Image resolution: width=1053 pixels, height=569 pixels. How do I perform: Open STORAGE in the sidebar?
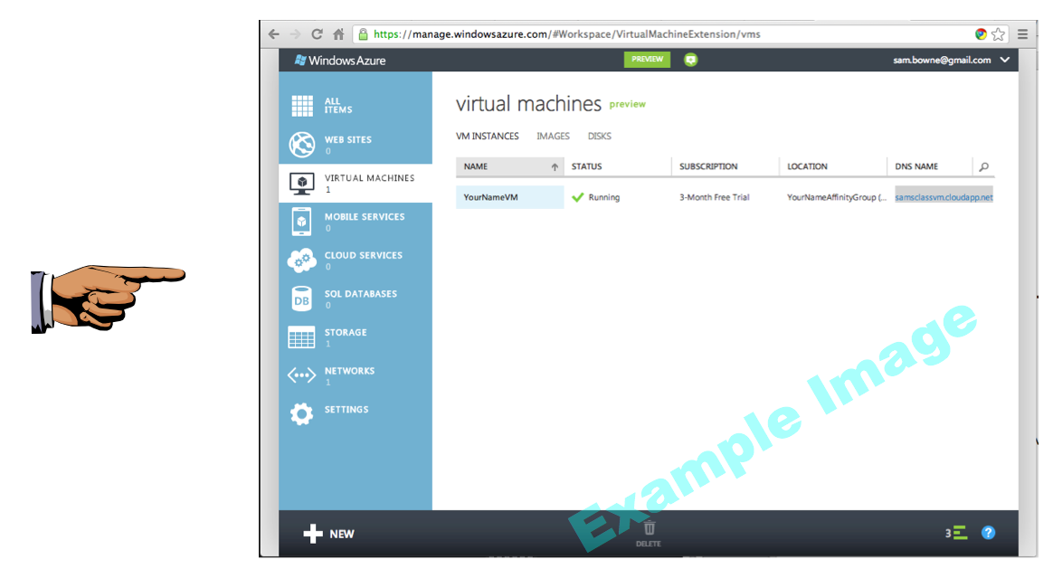(x=356, y=337)
